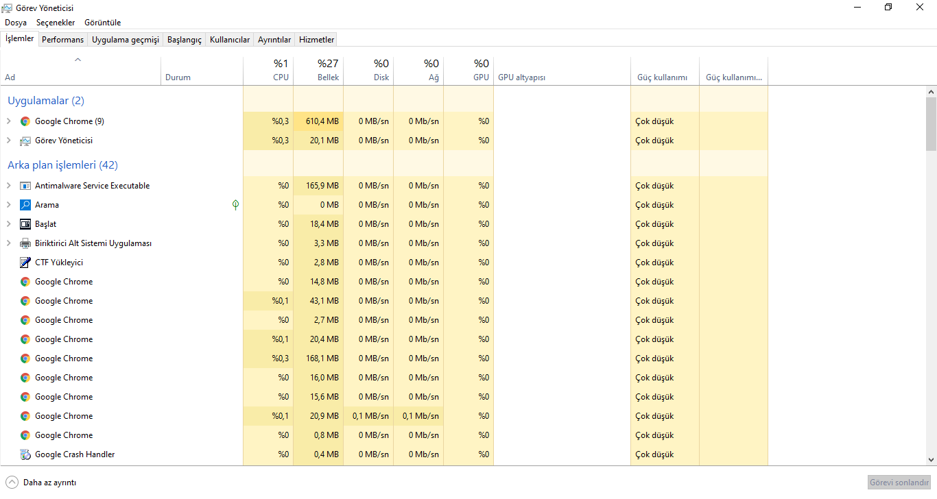Switch to the Kullanıcılar tab

click(x=230, y=40)
